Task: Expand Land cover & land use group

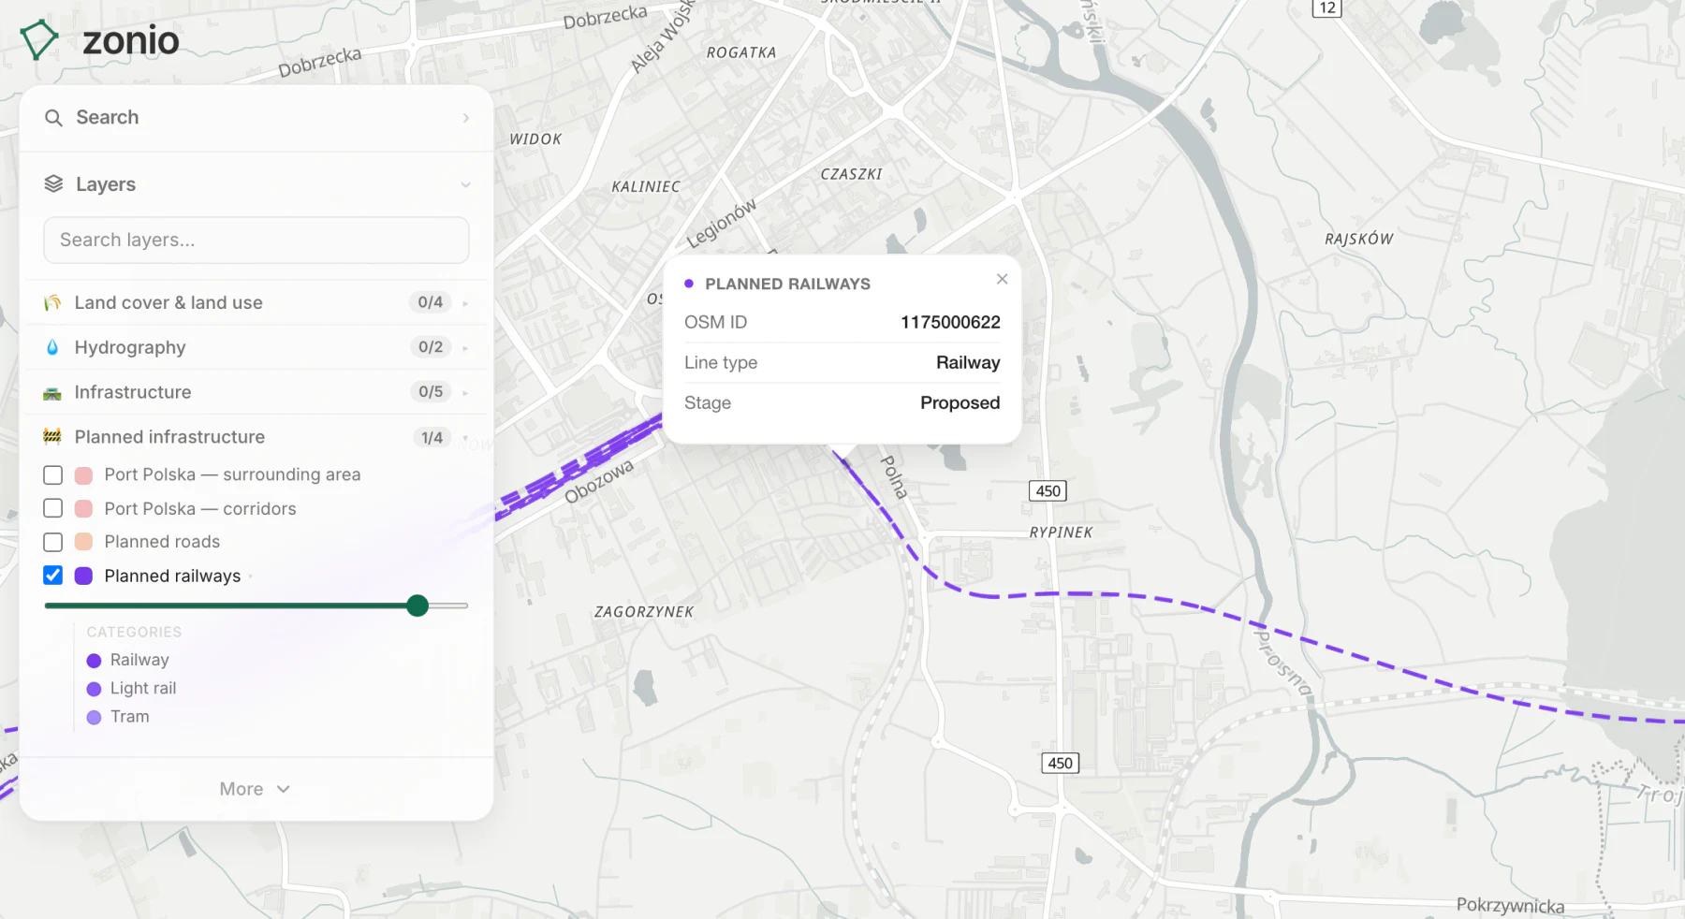Action: pos(465,303)
